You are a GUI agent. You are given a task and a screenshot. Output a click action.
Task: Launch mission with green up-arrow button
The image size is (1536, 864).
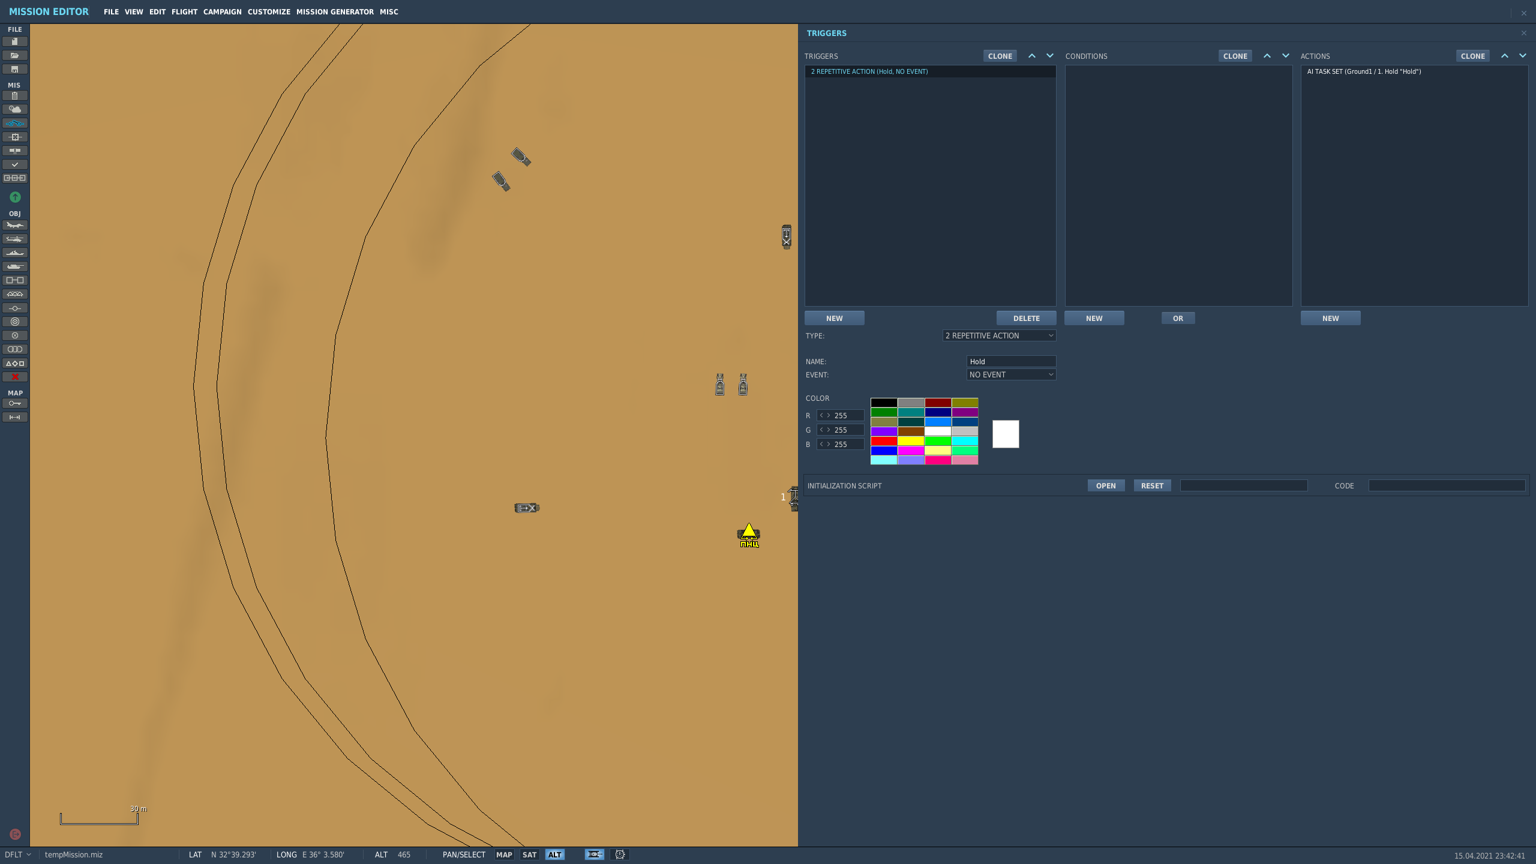tap(15, 197)
